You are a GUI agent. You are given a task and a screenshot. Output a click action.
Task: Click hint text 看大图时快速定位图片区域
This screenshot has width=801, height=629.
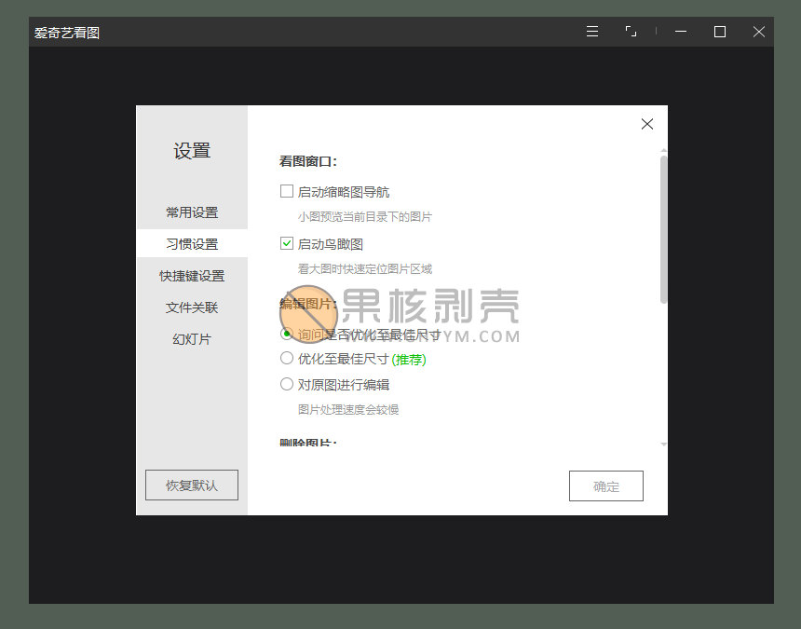[365, 268]
